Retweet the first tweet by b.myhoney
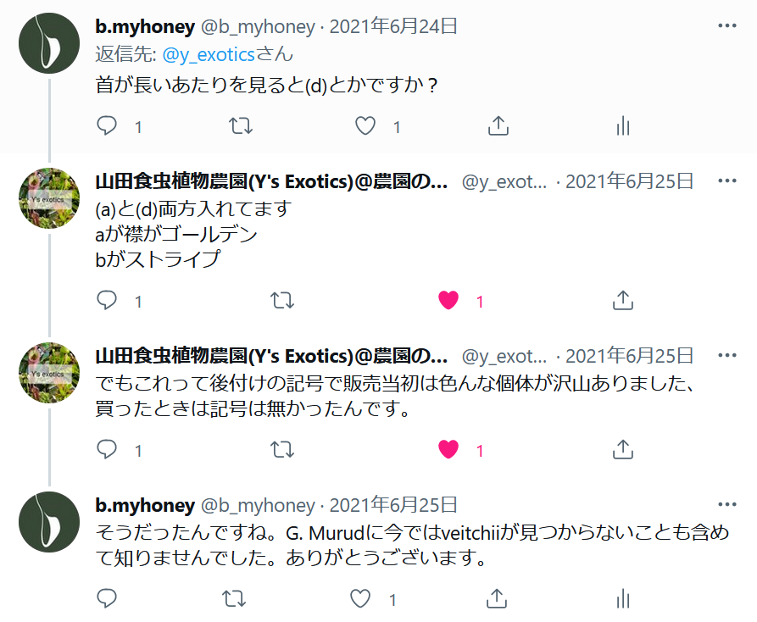757x622 pixels. 241,126
